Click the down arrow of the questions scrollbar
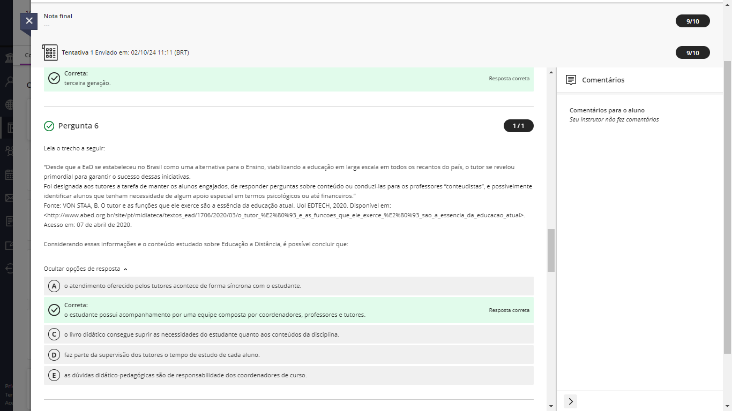This screenshot has height=411, width=732. 551,406
